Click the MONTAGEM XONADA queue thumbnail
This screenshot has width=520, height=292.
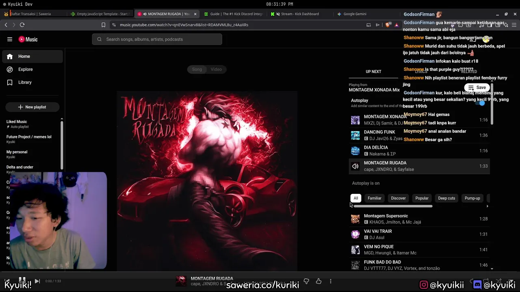tap(355, 120)
